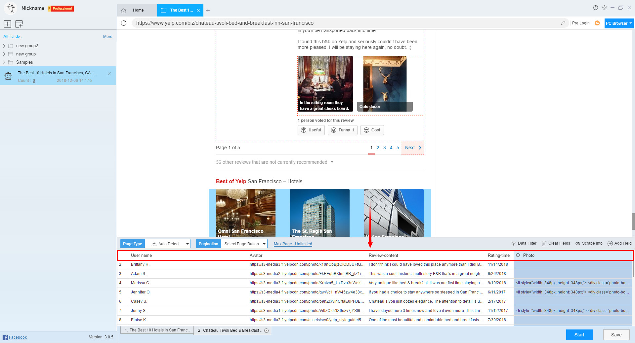Select Chateau Tivoli Bed & Breakfast tab
Screen dimensions: 635x343
(233, 330)
